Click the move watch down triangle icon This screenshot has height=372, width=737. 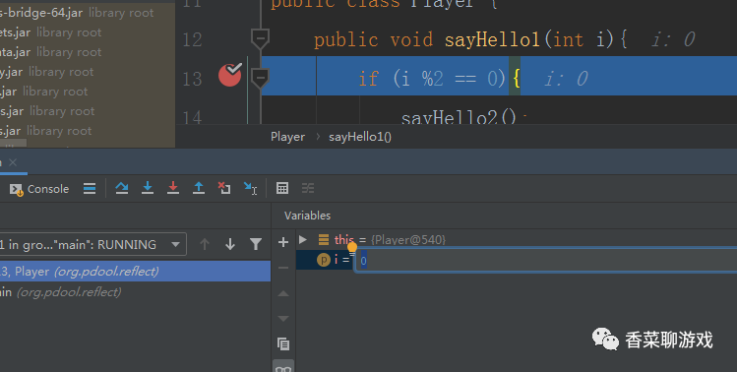coord(283,319)
